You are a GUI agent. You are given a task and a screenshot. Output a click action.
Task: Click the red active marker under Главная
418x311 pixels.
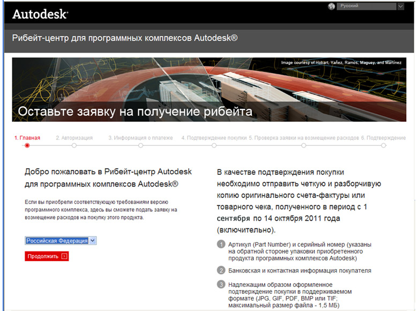tap(27, 145)
